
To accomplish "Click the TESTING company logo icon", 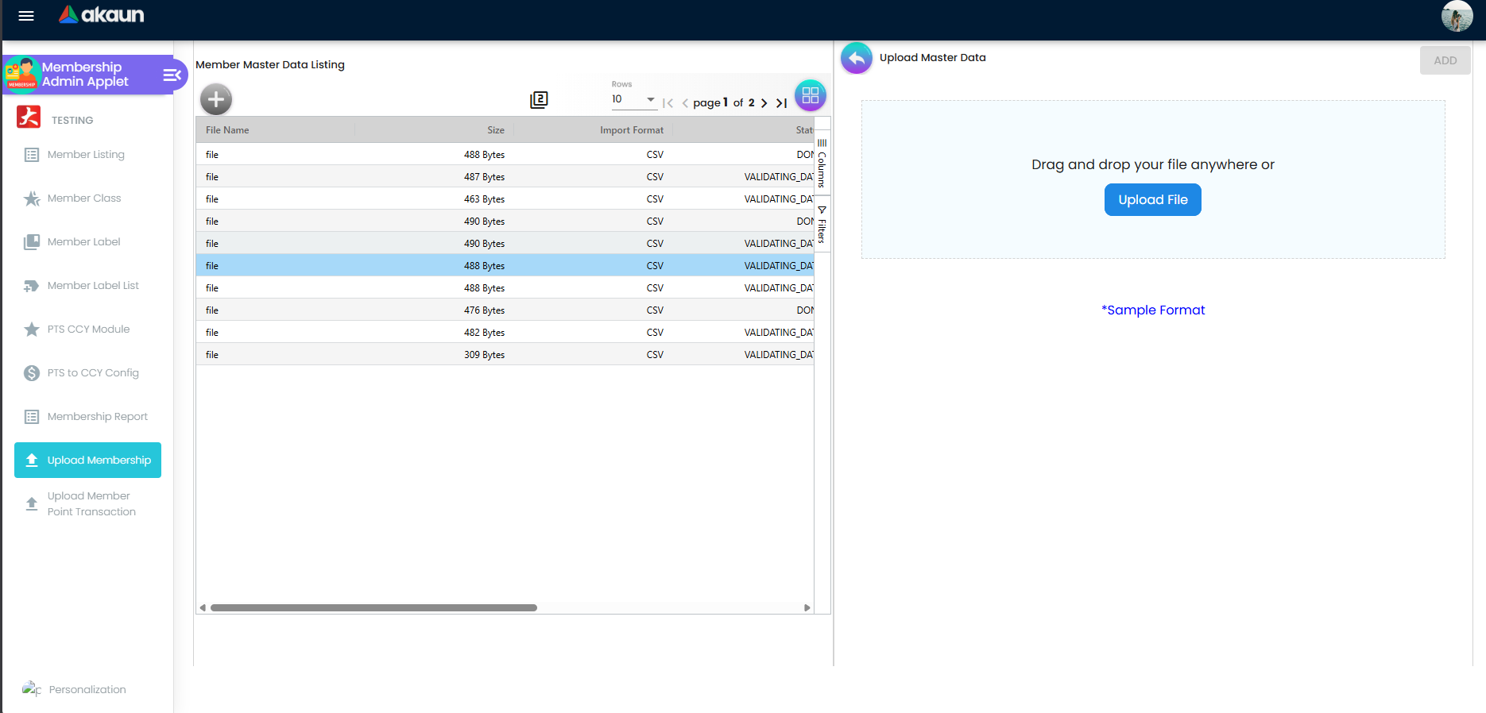I will click(x=29, y=117).
